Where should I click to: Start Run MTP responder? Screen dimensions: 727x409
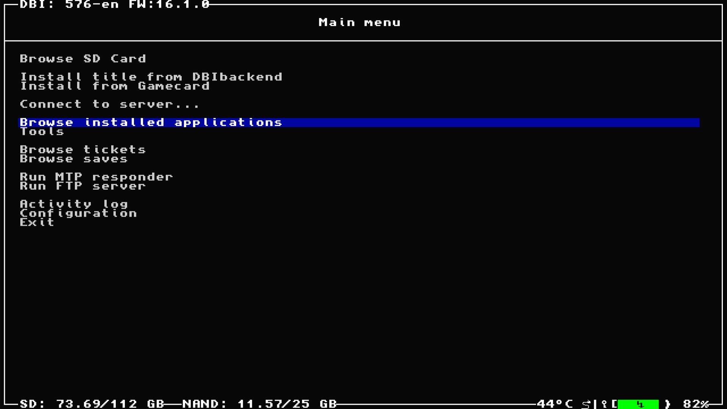(97, 177)
